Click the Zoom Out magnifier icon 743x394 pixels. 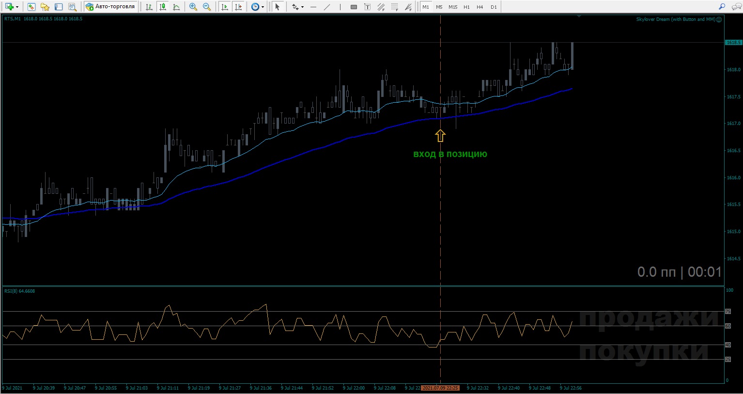(207, 7)
